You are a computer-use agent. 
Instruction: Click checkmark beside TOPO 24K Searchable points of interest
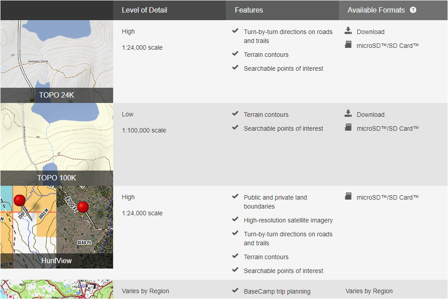(235, 68)
